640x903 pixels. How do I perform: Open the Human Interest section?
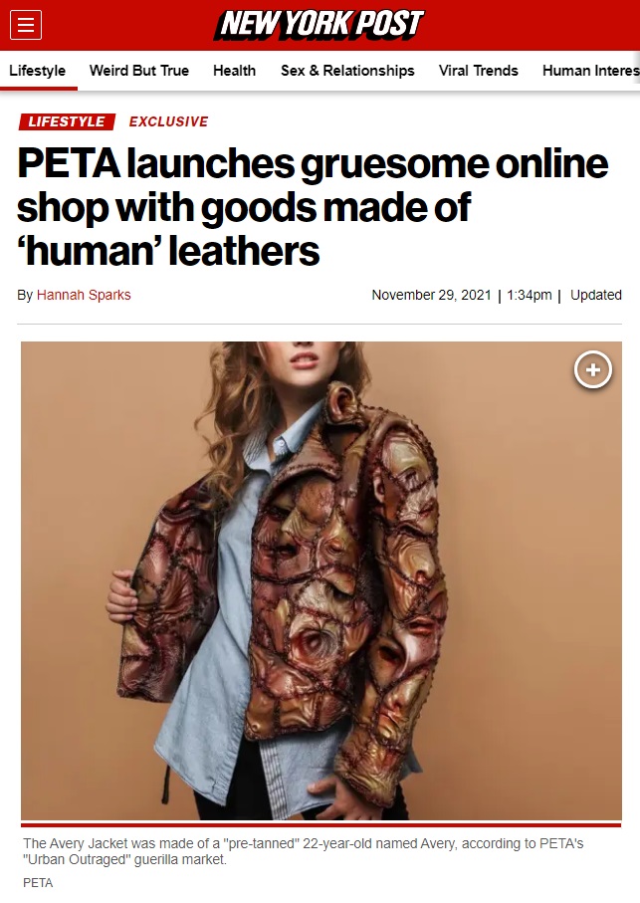pos(590,71)
